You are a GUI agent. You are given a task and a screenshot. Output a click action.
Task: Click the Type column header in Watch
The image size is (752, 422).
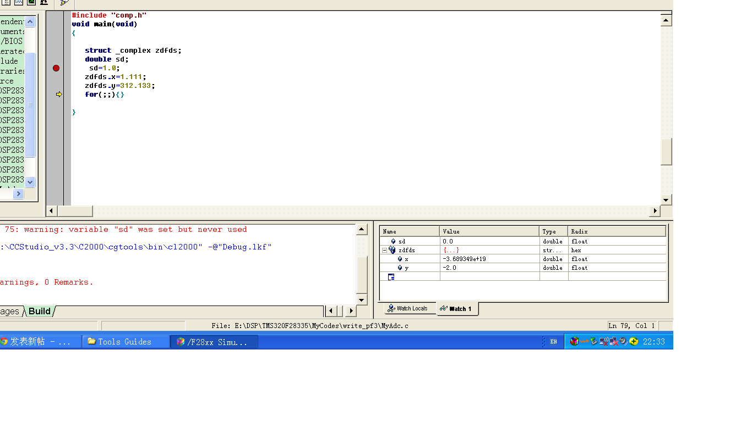(x=553, y=231)
